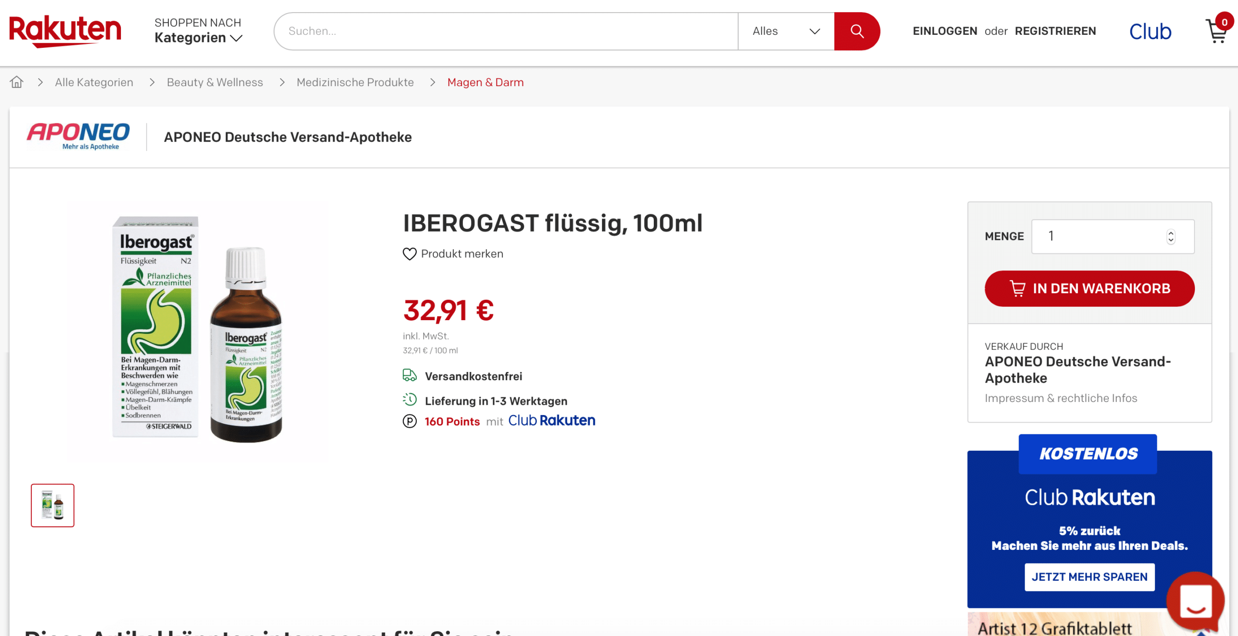1238x636 pixels.
Task: Select the Iberogast product thumbnail
Action: point(53,505)
